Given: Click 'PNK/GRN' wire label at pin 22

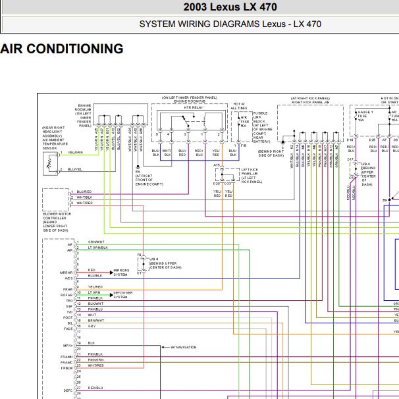Looking at the screenshot, I should (95, 359).
